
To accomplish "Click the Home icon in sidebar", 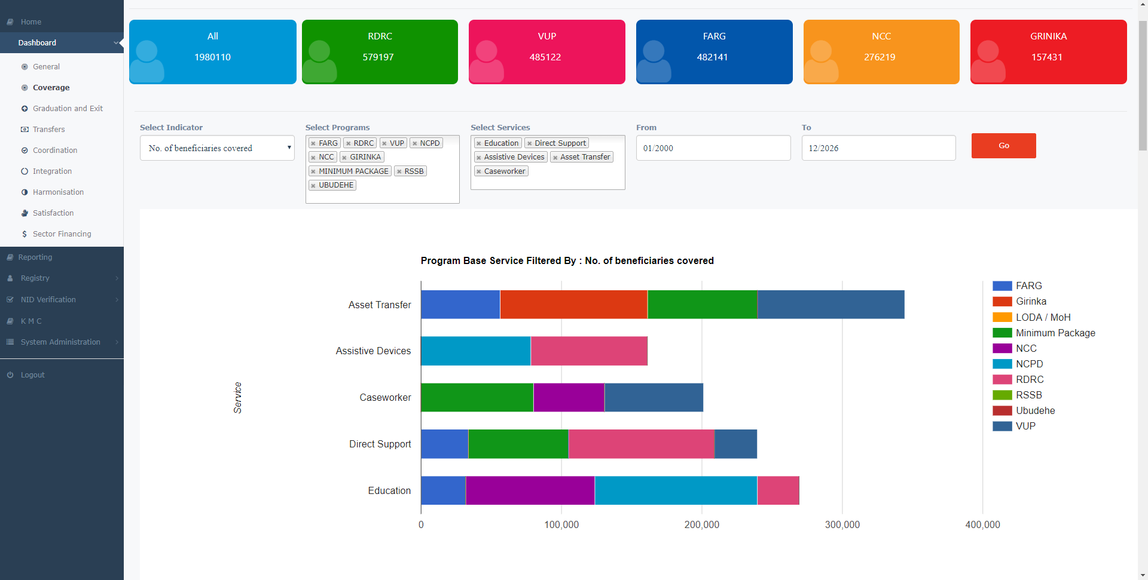I will (10, 22).
